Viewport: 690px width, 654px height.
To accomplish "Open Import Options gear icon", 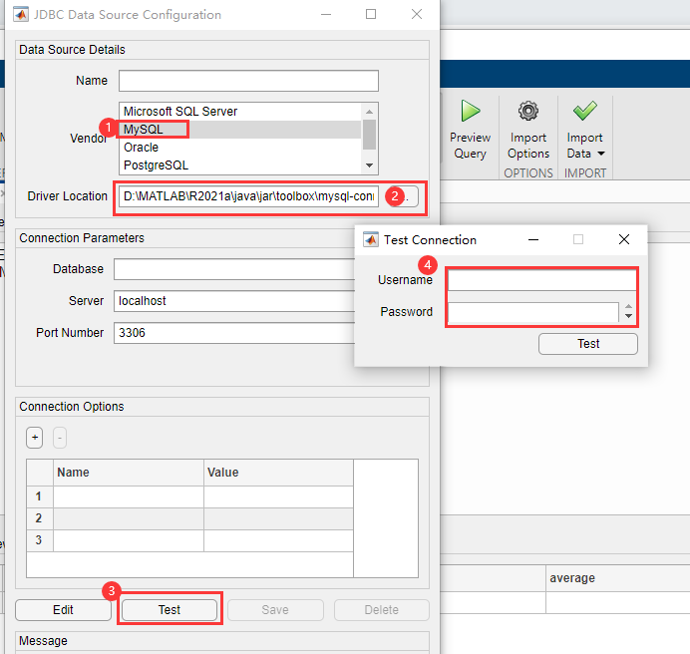I will pyautogui.click(x=528, y=111).
